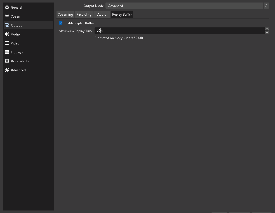Click the Advanced tools icon

7,70
